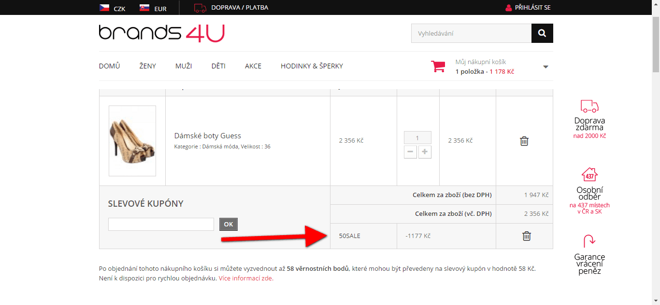660x305 pixels.
Task: Open the MUŽI menu item
Action: [184, 66]
